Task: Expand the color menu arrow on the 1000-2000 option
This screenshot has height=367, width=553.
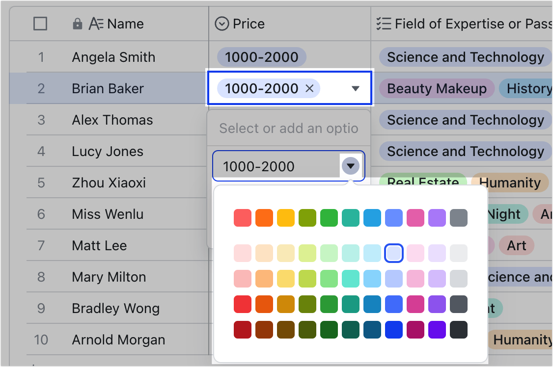Action: [x=350, y=166]
